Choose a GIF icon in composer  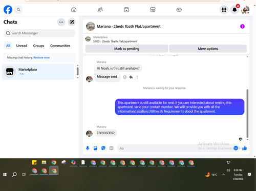click(x=111, y=148)
